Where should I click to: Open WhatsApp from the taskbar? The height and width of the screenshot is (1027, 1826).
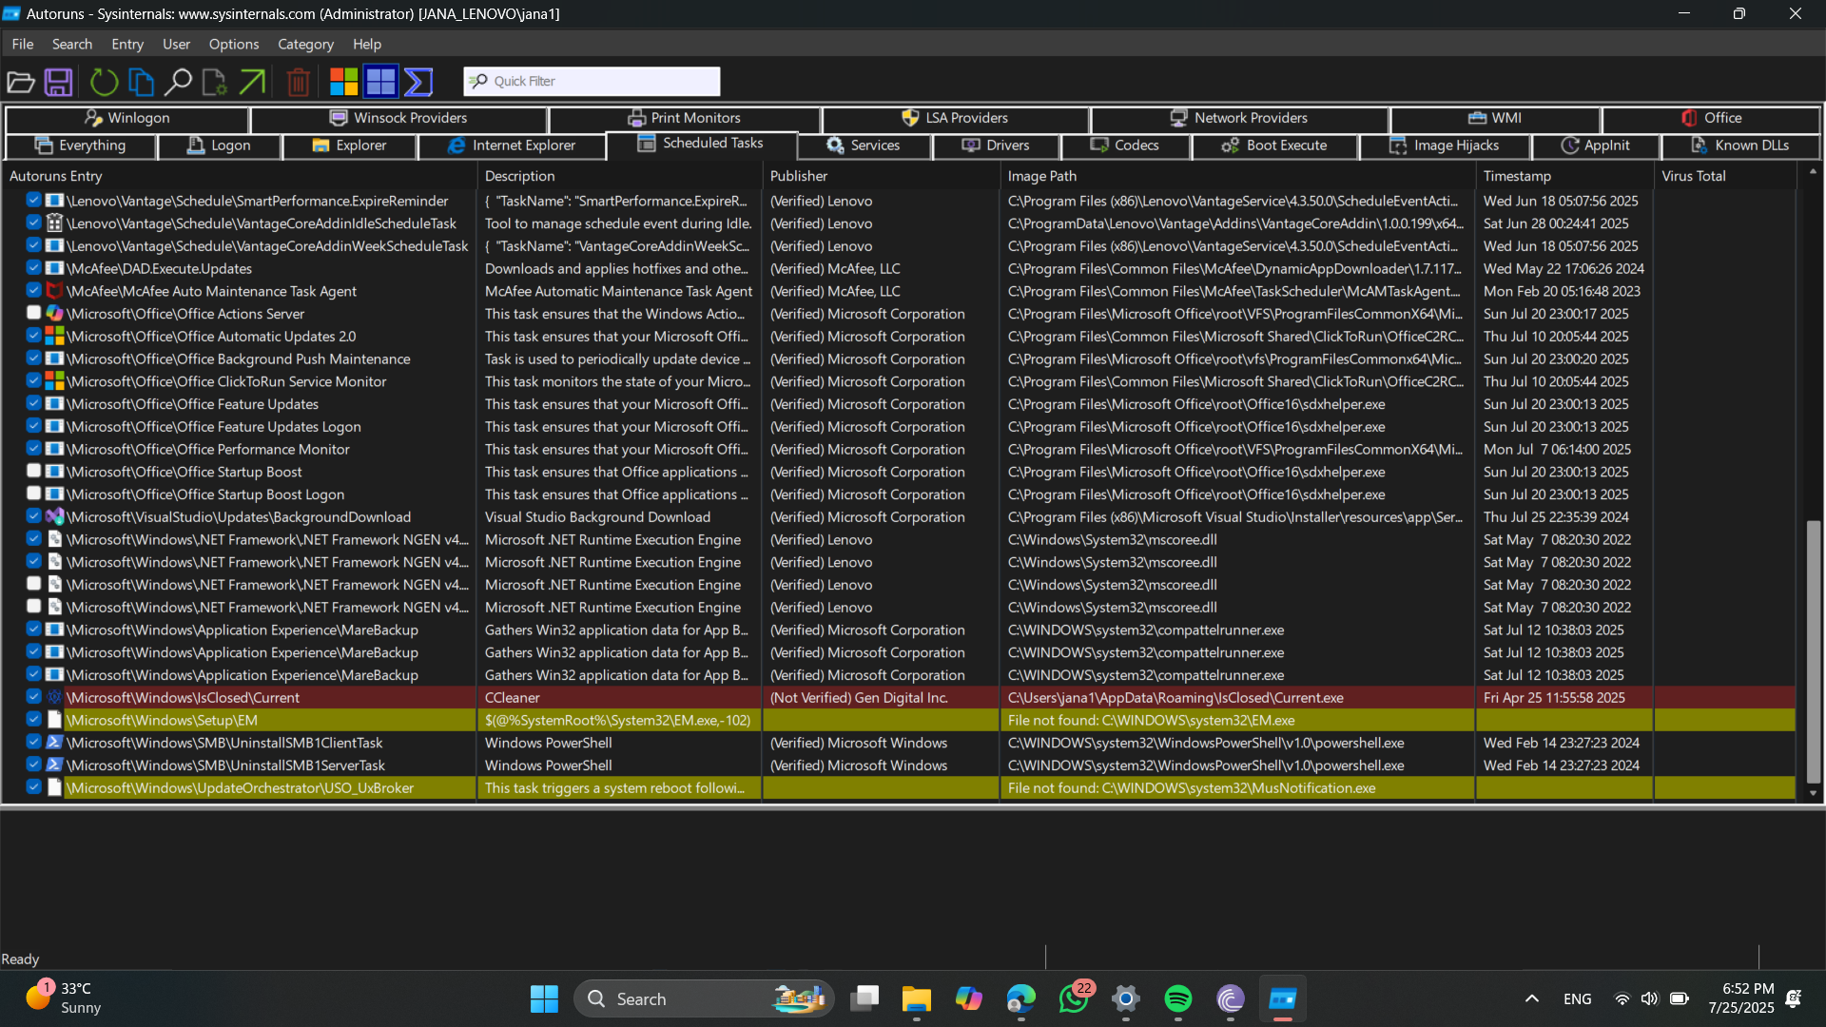coord(1074,998)
